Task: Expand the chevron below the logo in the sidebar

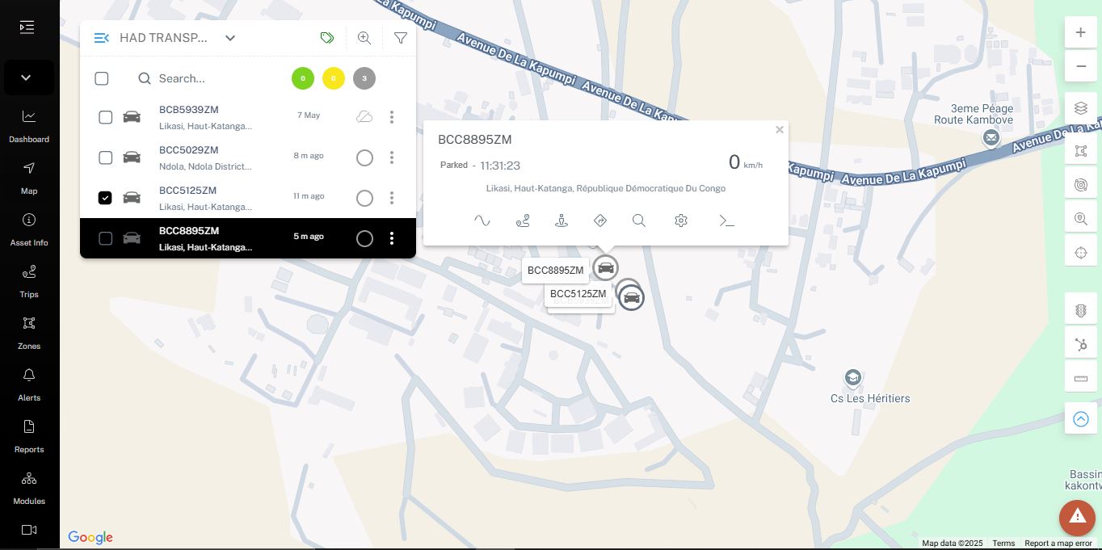Action: click(27, 78)
